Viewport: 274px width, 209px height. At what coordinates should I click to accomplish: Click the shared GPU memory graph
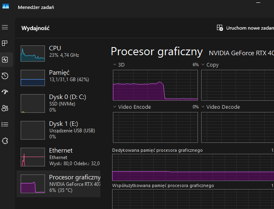click(193, 199)
